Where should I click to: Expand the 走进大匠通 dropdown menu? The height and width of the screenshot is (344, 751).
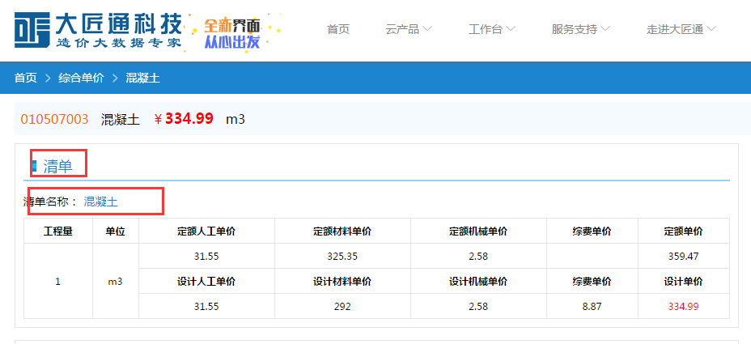[681, 29]
